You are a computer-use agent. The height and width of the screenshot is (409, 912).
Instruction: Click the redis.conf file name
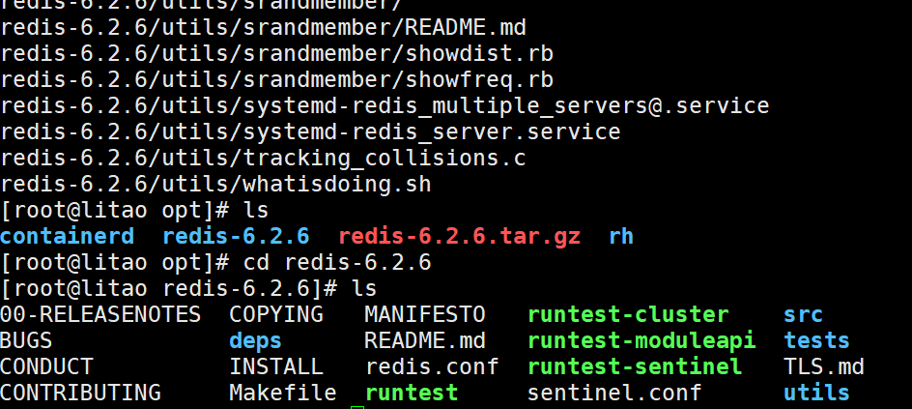coord(432,367)
